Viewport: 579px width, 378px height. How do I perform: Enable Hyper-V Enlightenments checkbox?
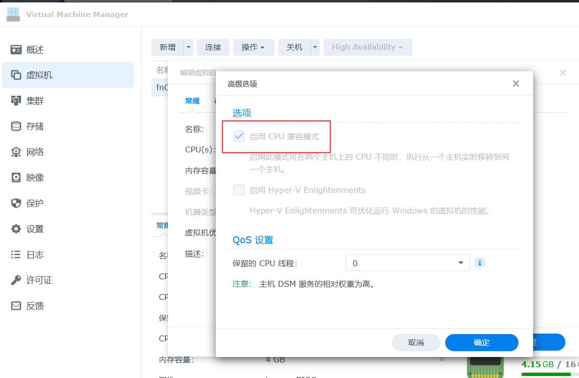click(239, 190)
